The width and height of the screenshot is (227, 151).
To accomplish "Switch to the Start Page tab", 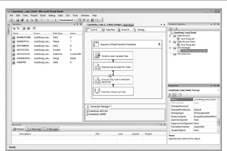I will pyautogui.click(x=128, y=25).
